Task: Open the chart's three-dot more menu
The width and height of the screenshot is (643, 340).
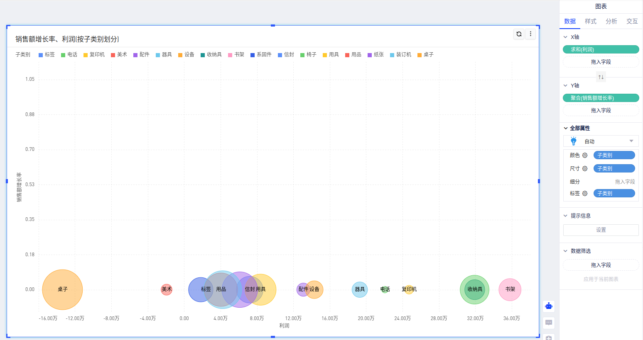Action: coord(530,34)
